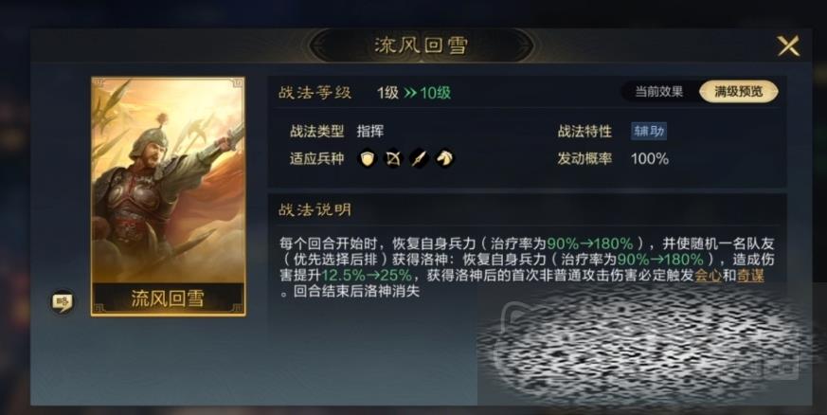Viewport: 827px width, 415px height.
Task: Click the shield troop type icon
Action: [x=368, y=158]
